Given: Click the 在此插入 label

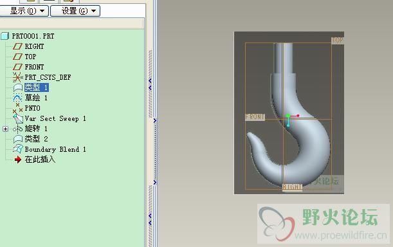Looking at the screenshot, I should click(40, 160).
